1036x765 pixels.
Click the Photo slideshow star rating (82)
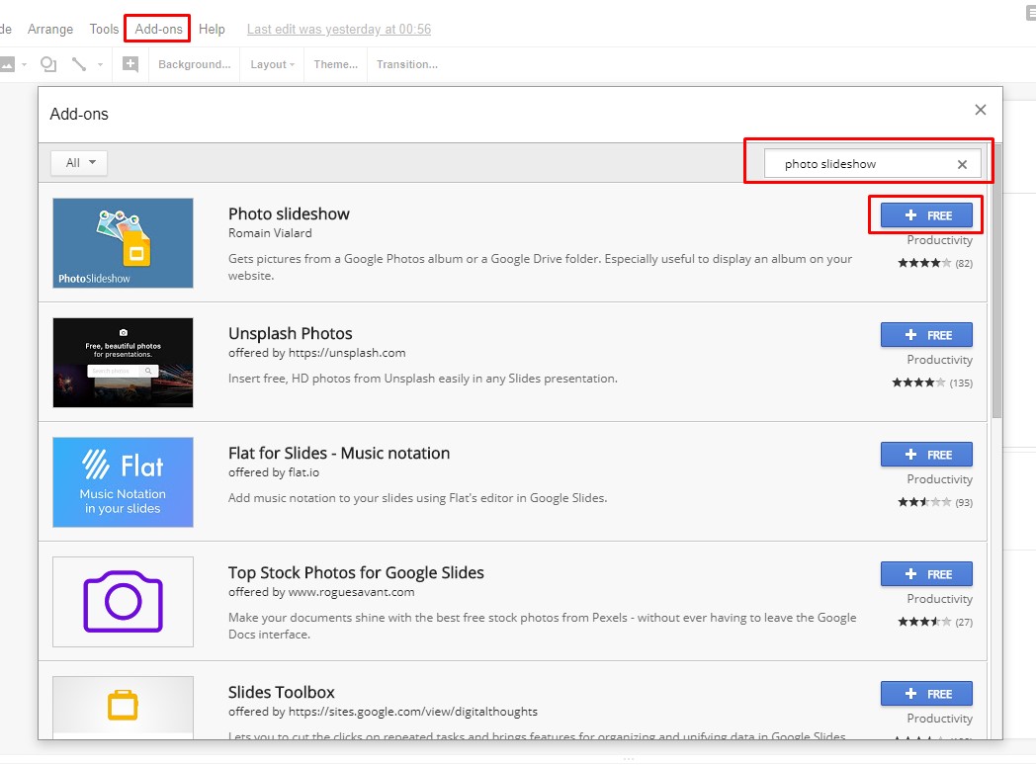click(x=934, y=263)
